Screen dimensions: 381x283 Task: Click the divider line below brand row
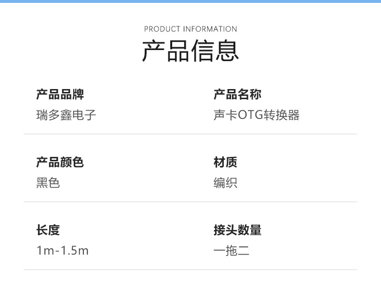(x=190, y=134)
